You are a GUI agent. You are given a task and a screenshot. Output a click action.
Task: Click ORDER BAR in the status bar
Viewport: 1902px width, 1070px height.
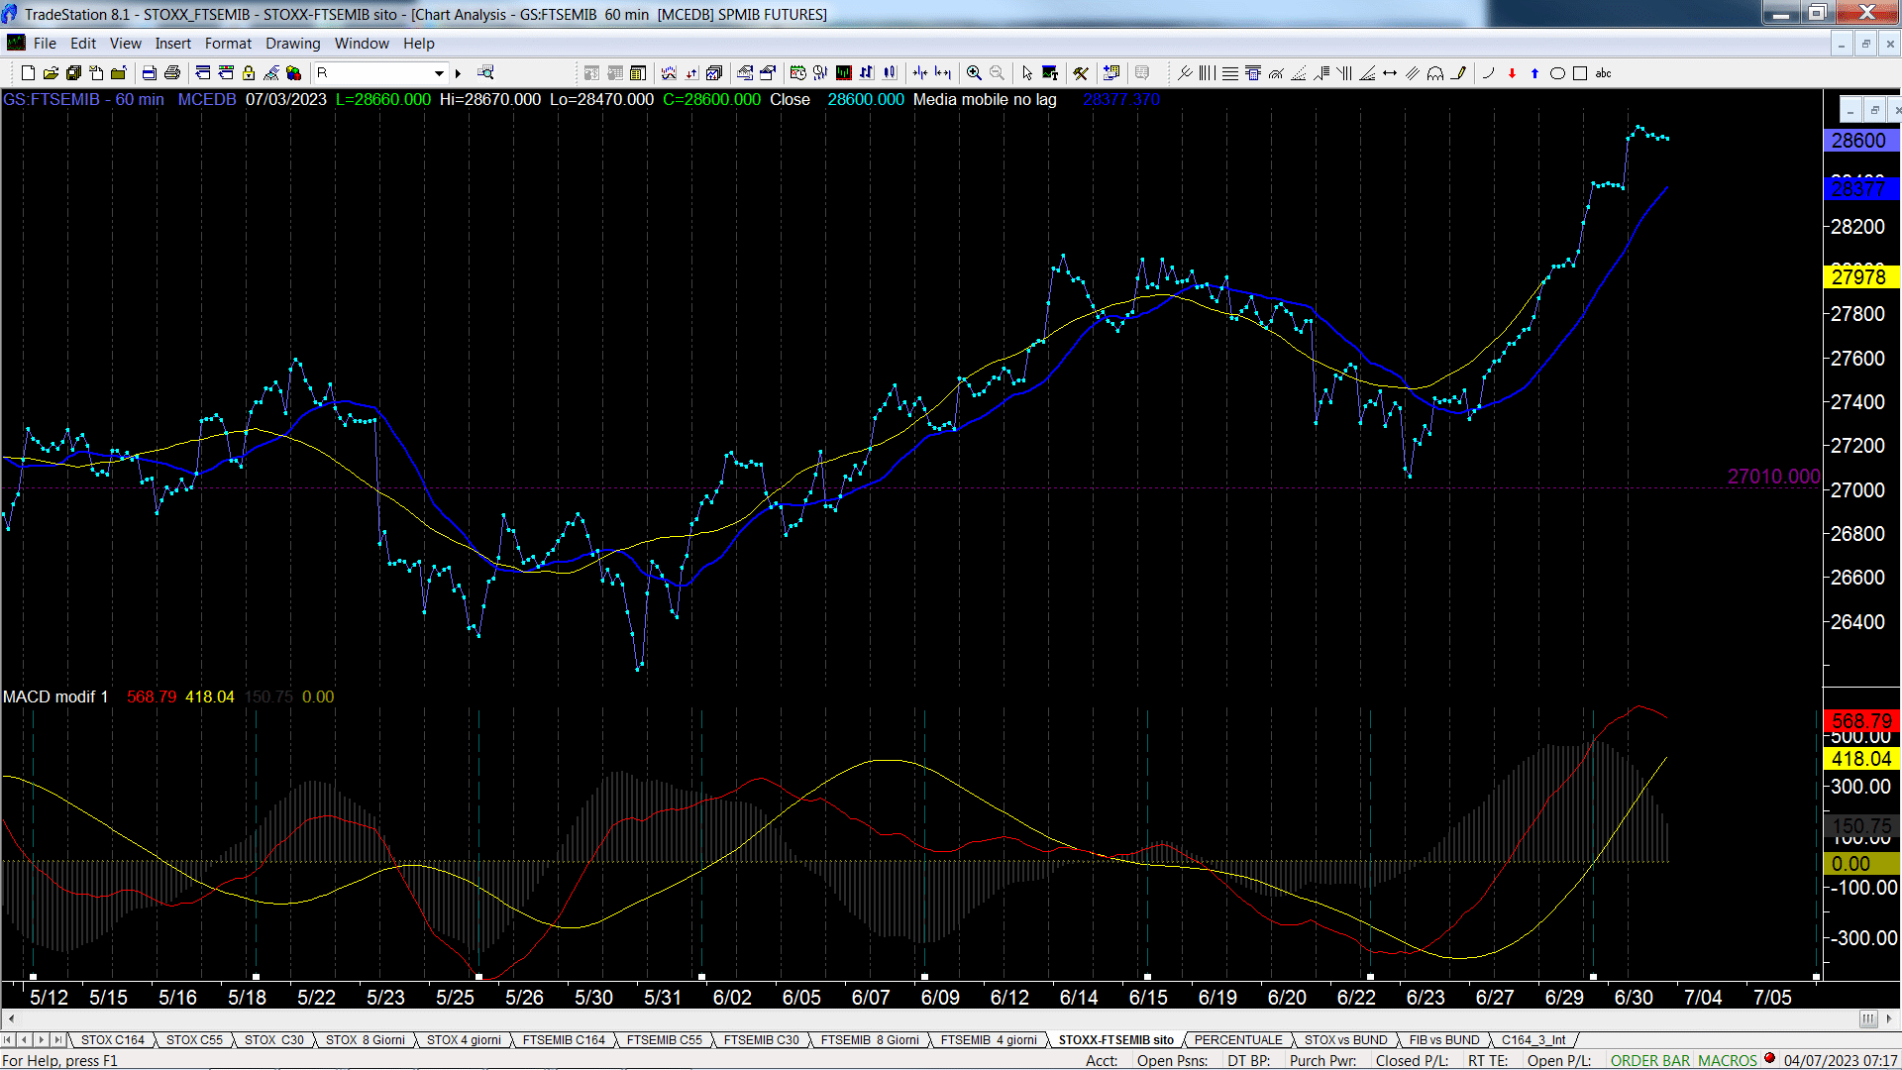click(1650, 1061)
